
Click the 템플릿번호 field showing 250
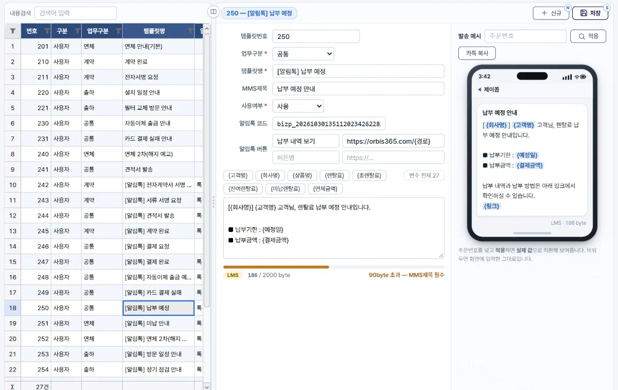click(316, 36)
